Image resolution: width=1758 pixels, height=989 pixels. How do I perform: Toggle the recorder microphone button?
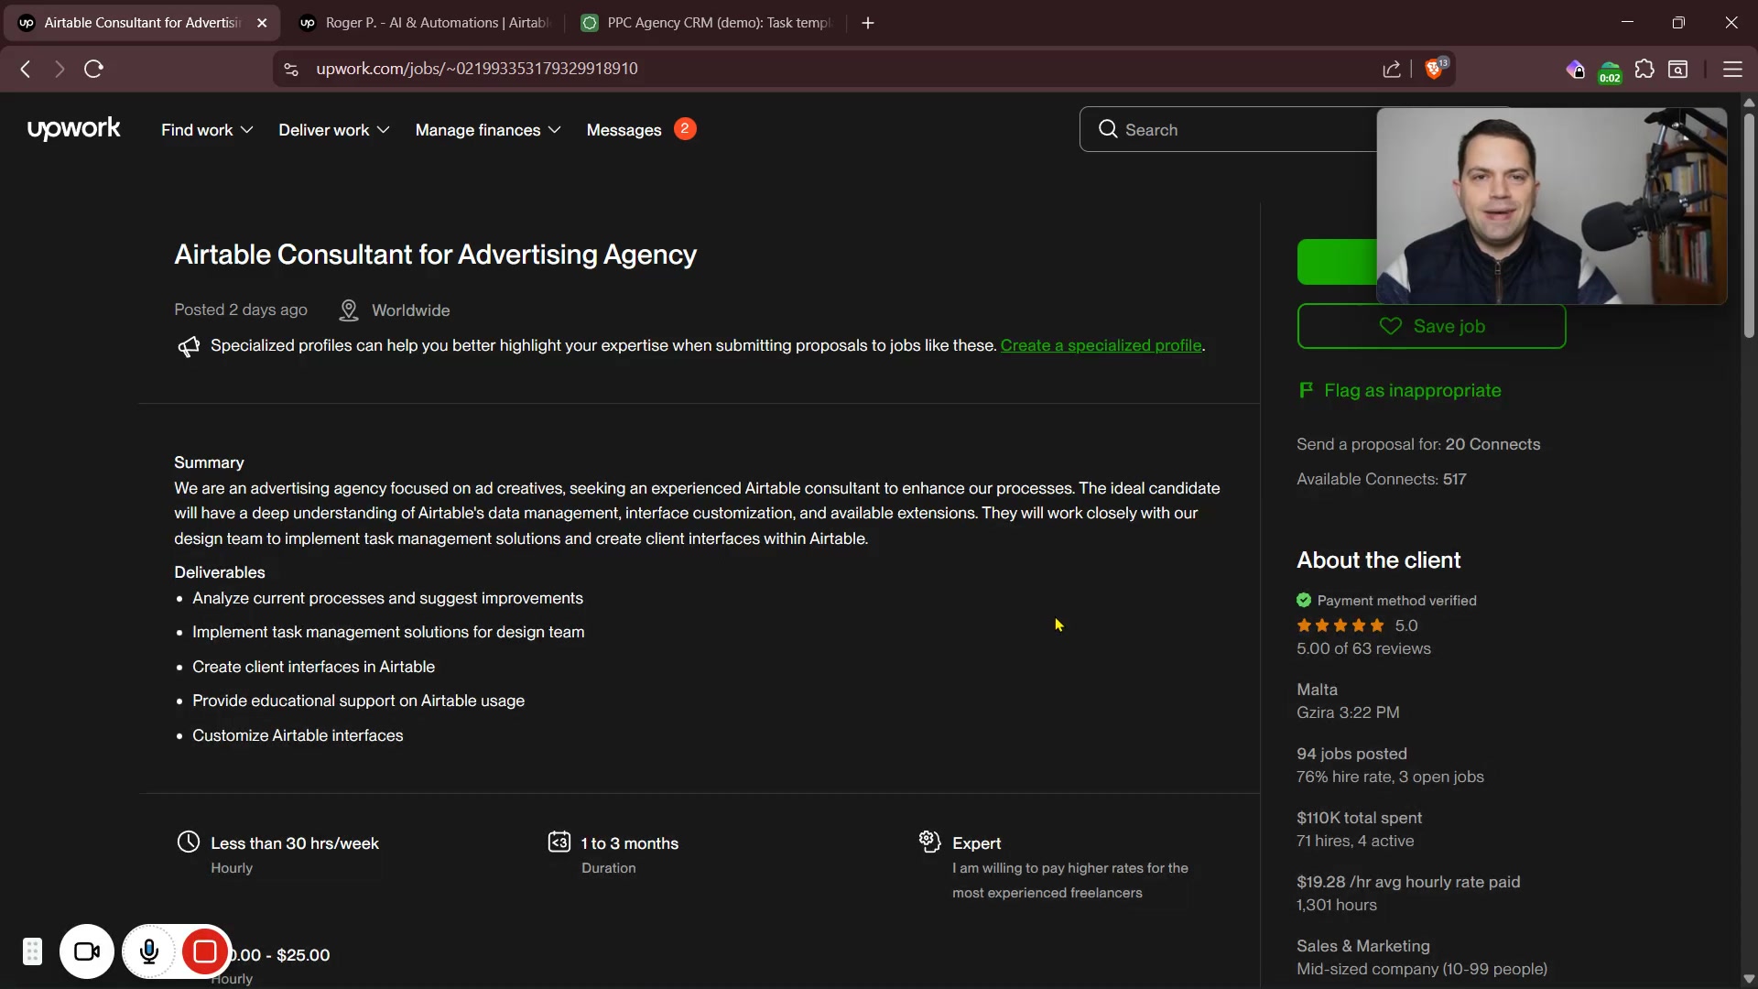pyautogui.click(x=149, y=952)
